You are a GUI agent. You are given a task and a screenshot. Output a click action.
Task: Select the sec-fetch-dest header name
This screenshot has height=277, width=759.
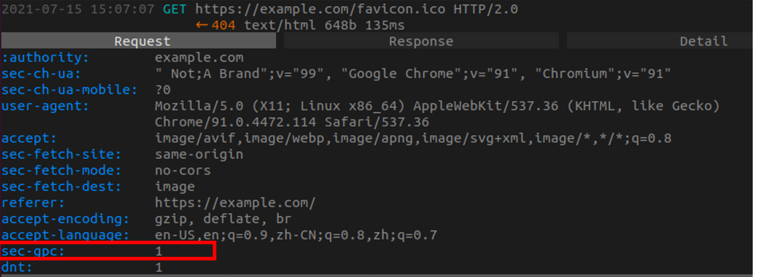pyautogui.click(x=61, y=186)
